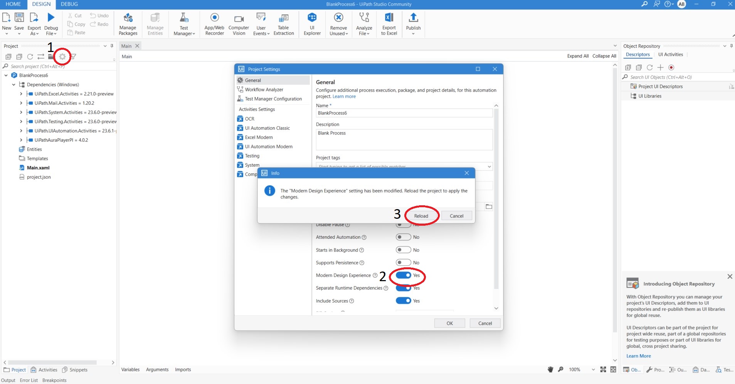The image size is (735, 384).
Task: Click the project Name input field
Action: pos(404,113)
